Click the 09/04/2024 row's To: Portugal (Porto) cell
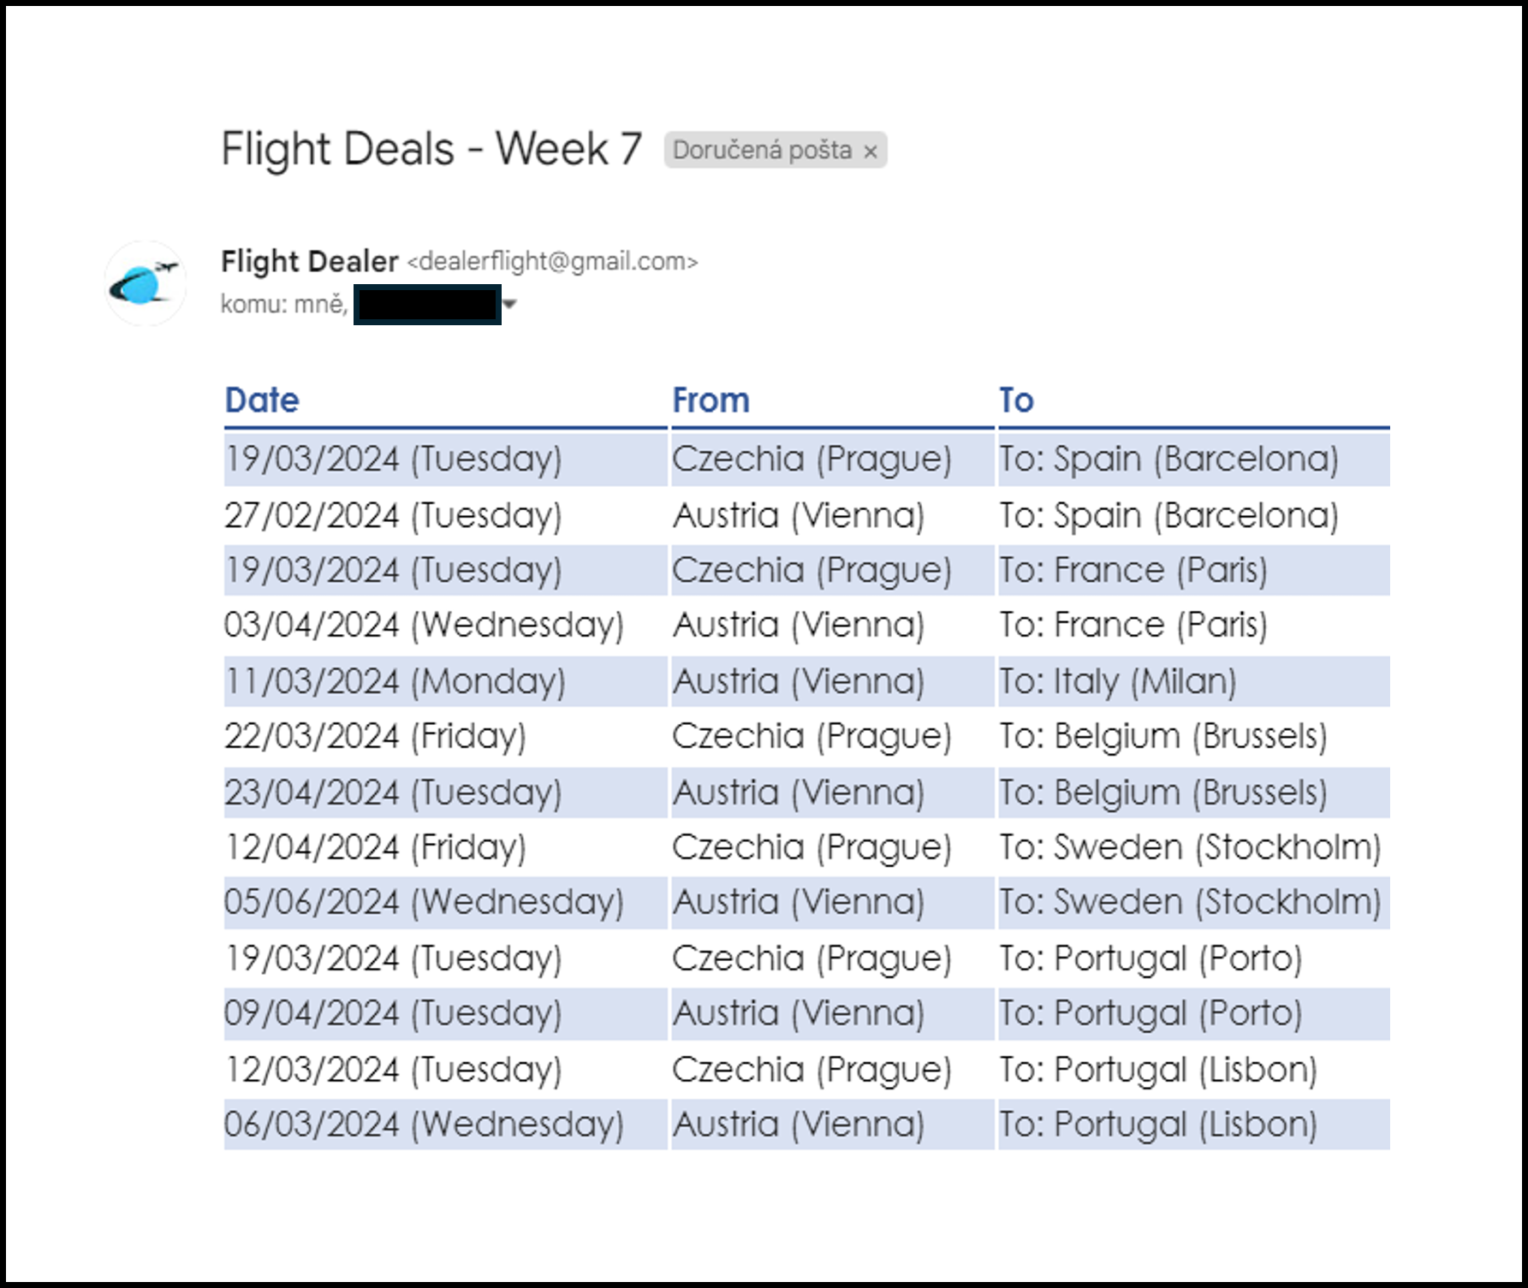 pos(1194,1013)
